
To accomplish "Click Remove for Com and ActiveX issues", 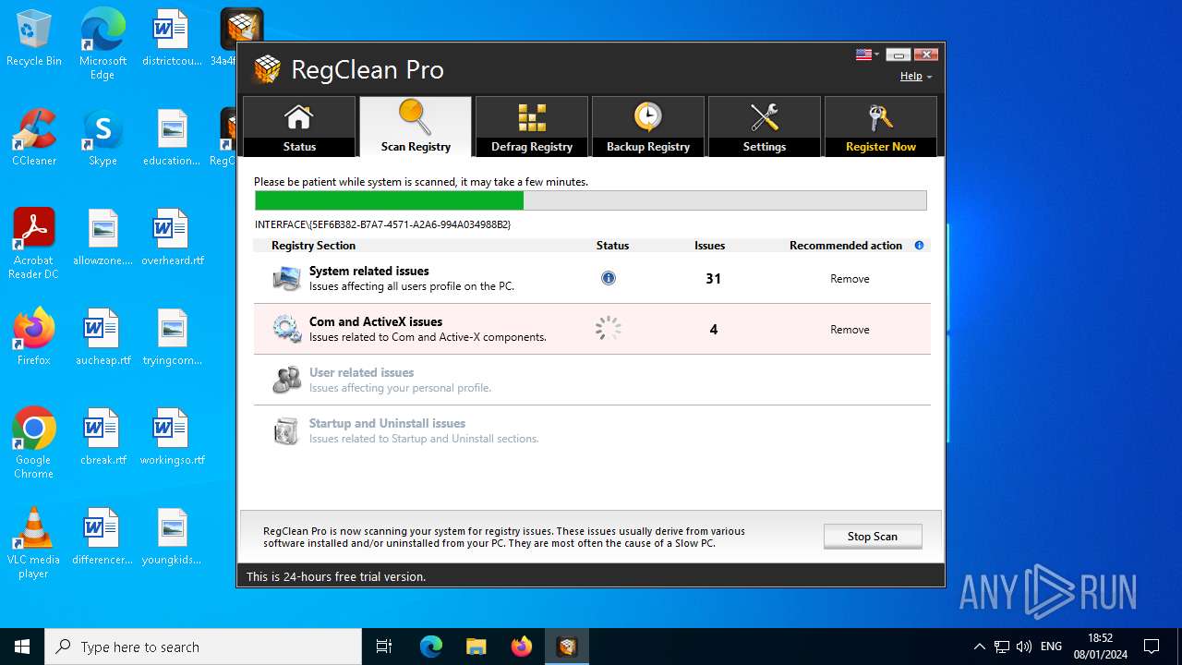I will click(850, 330).
